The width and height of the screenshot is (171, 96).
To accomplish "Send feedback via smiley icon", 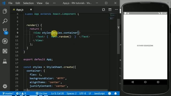I will (110, 93).
